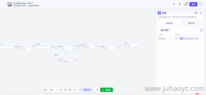Open the 30% zoom level dropdown
The width and height of the screenshot is (206, 95).
click(x=54, y=90)
